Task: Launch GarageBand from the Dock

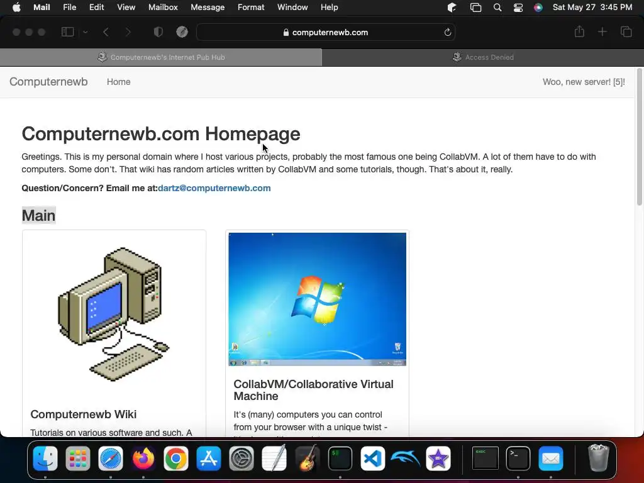Action: click(307, 458)
